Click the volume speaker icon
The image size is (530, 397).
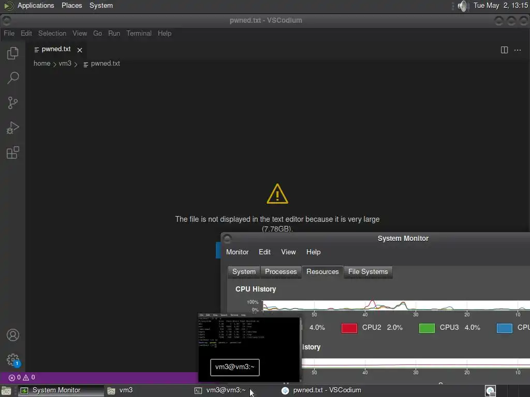click(462, 6)
